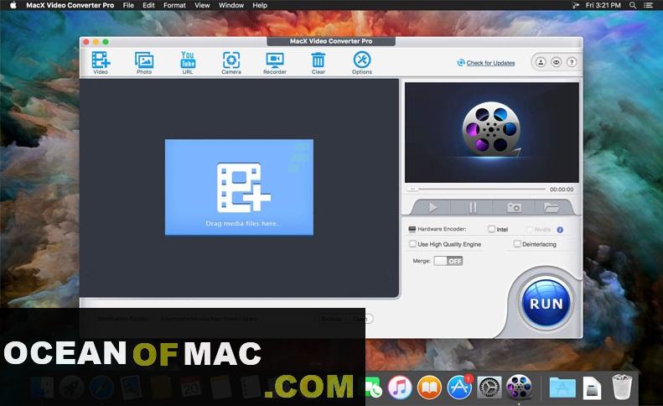Open the output folder icon

[552, 207]
